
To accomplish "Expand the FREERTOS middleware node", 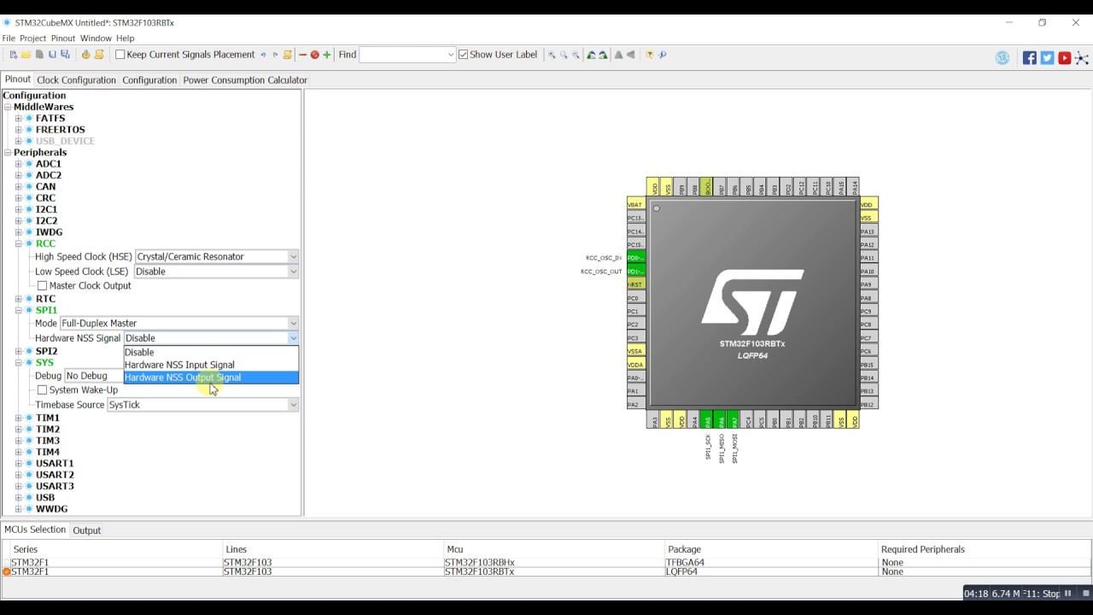I will [x=18, y=130].
